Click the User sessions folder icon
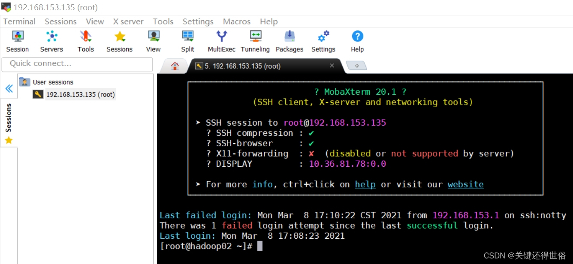Screen dimensions: 573x264 pos(25,82)
